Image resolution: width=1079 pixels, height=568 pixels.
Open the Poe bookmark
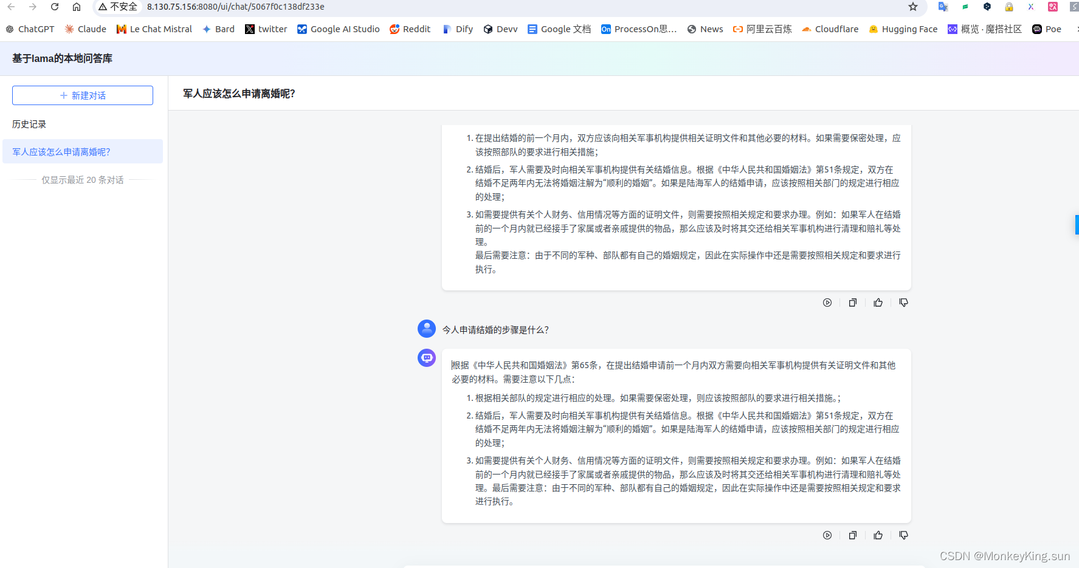click(1047, 29)
